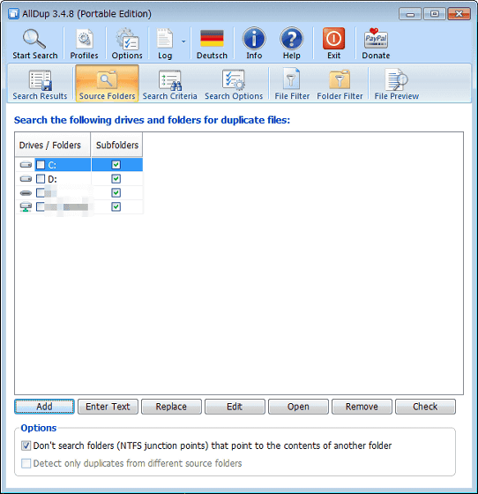Viewport: 478px width, 494px height.
Task: Open the Info icon
Action: [x=254, y=39]
